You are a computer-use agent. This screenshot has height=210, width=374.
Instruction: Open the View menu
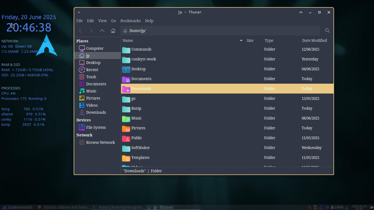click(102, 21)
